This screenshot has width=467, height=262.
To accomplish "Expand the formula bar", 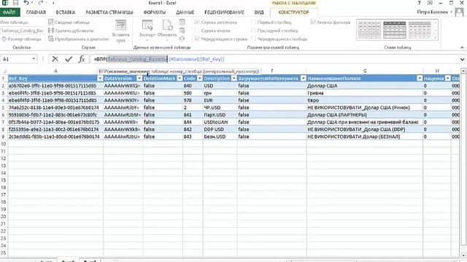I will coord(462,59).
